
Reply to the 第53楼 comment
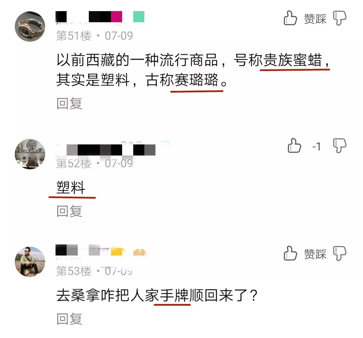coord(69,318)
